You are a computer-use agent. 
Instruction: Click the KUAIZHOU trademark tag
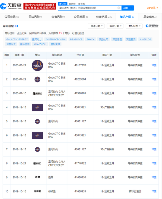tap(40, 44)
